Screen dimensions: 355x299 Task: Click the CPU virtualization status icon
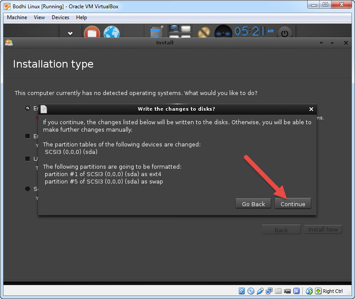click(x=296, y=291)
